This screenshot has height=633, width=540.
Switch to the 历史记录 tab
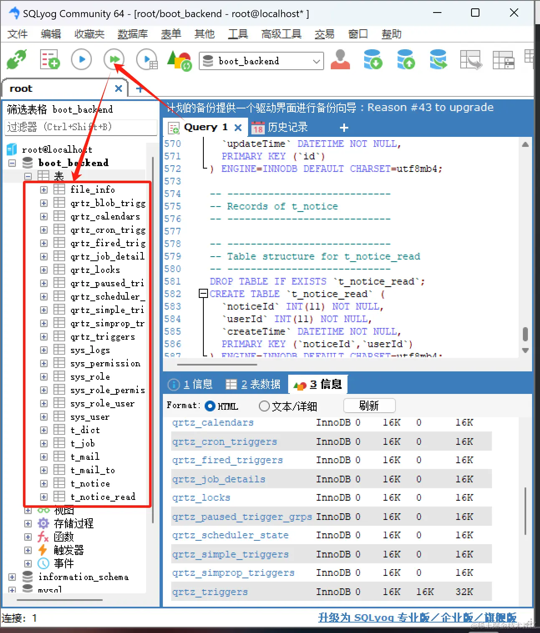coord(280,128)
